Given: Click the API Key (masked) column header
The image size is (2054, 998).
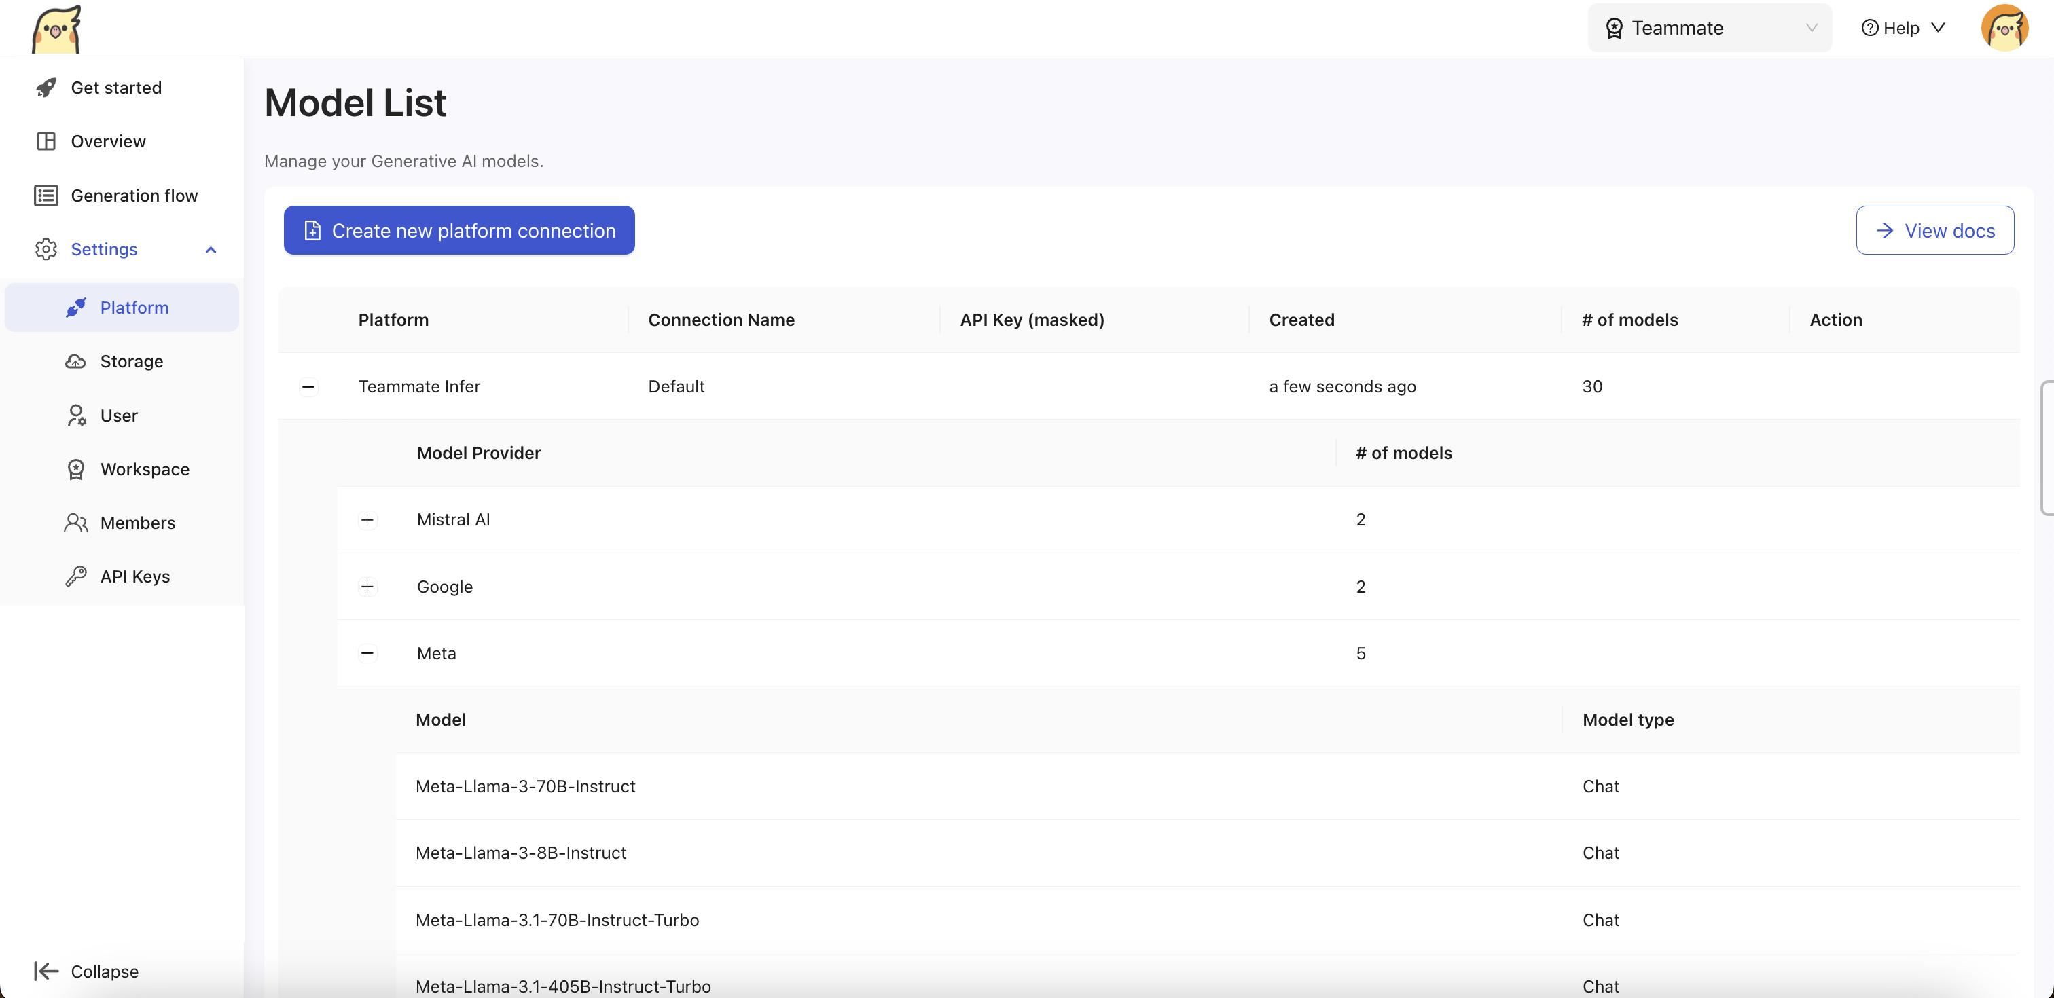Looking at the screenshot, I should 1032,320.
